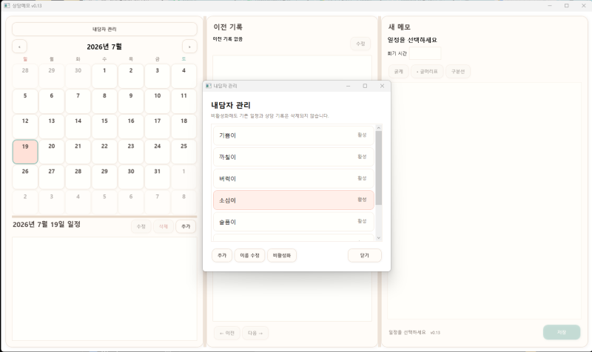Click scrollbar up arrow in 내담자 list
Screen dimensions: 592x352
click(x=379, y=128)
